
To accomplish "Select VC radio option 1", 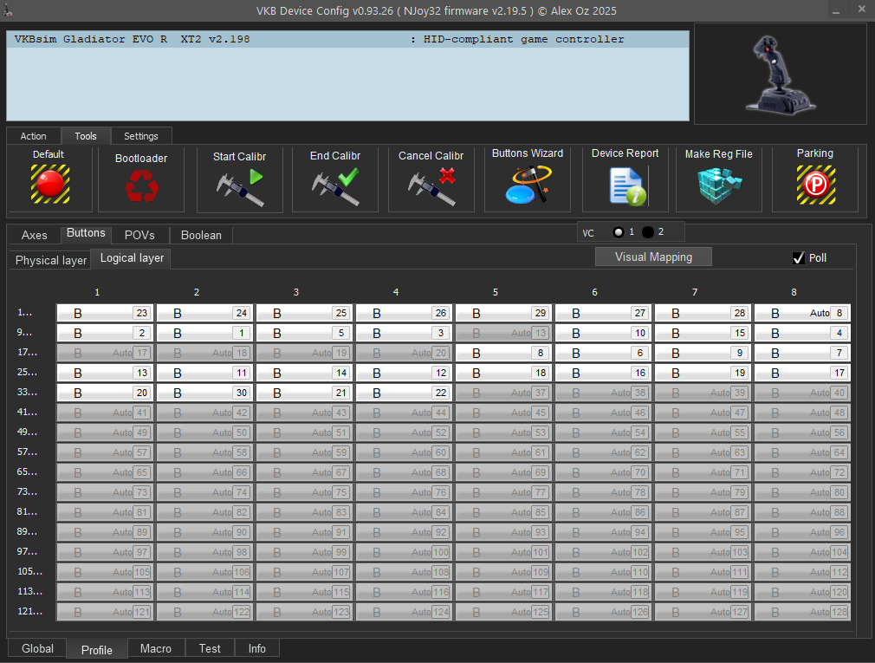I will (x=619, y=232).
